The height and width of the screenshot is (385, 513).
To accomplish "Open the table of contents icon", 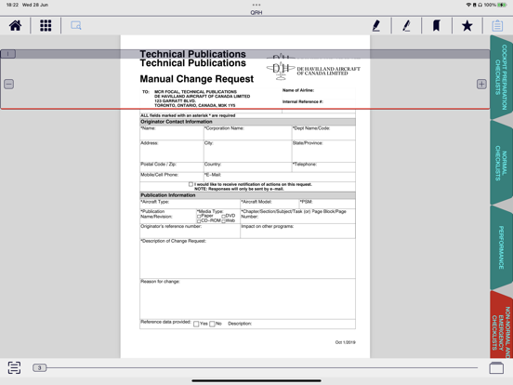I will pos(14,367).
